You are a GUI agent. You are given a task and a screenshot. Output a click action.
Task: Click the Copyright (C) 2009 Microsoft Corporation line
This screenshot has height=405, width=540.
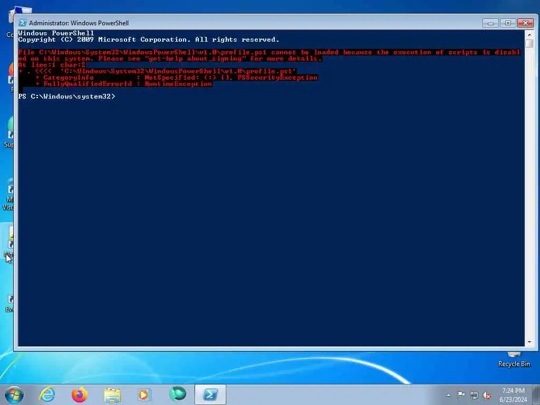click(x=148, y=40)
